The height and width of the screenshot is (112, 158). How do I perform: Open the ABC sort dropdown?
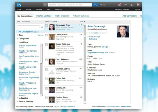coord(82,22)
